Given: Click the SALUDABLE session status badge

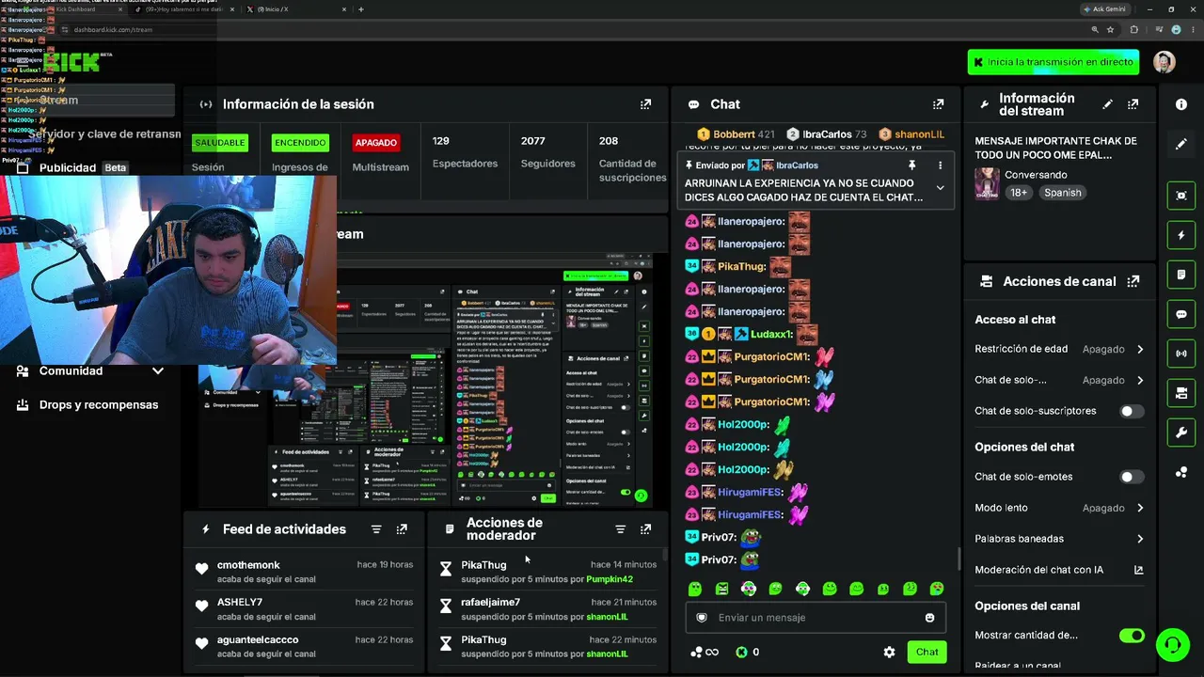Looking at the screenshot, I should click(219, 143).
